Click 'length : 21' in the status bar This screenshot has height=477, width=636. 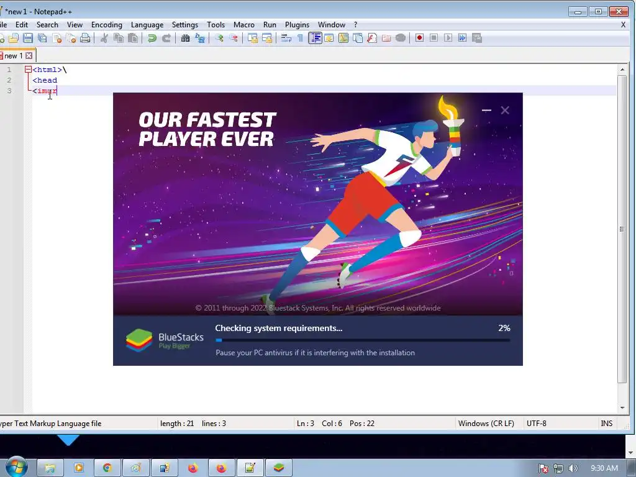pyautogui.click(x=177, y=424)
